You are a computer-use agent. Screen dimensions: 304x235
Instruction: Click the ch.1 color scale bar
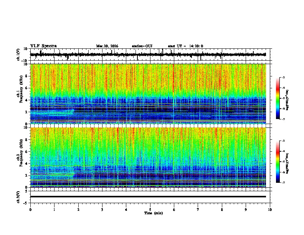pyautogui.click(x=278, y=98)
